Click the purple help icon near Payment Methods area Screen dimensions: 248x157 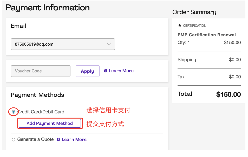tap(59, 139)
